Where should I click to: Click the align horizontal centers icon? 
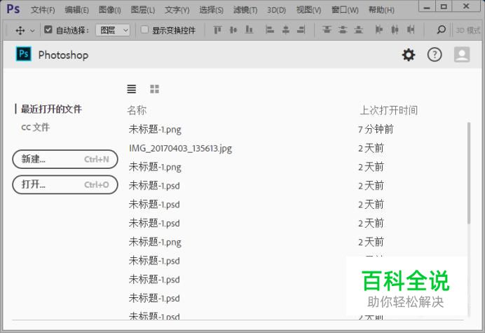286,29
